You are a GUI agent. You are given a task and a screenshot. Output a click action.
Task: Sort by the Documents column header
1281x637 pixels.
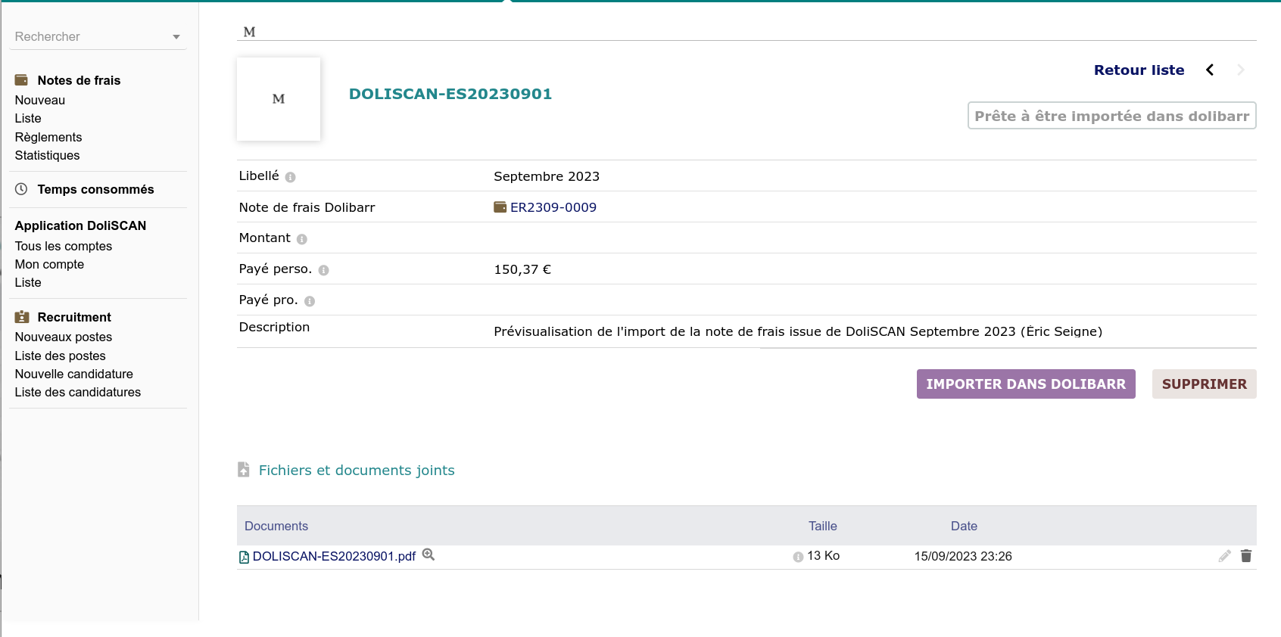(x=276, y=526)
